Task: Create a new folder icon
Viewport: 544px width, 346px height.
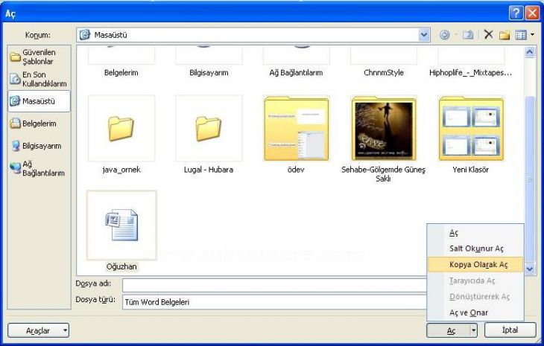Action: pyautogui.click(x=505, y=35)
